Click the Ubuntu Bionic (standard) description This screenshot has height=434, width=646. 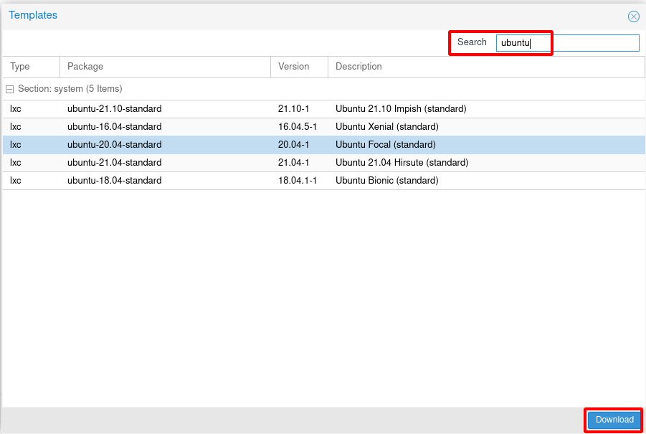coord(386,181)
